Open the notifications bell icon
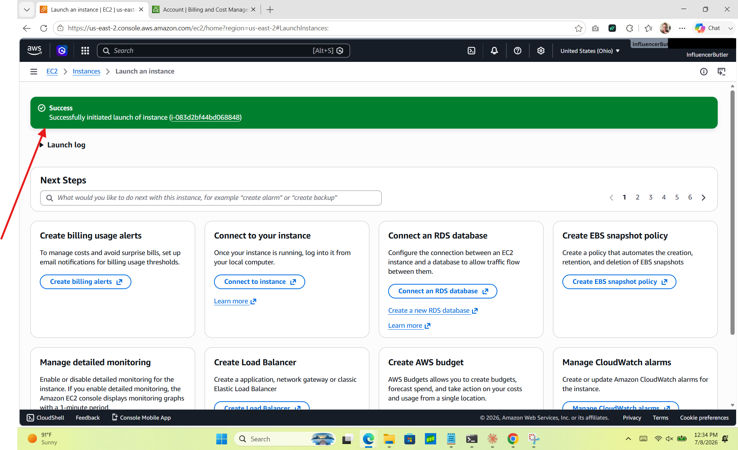738x450 pixels. coord(494,51)
